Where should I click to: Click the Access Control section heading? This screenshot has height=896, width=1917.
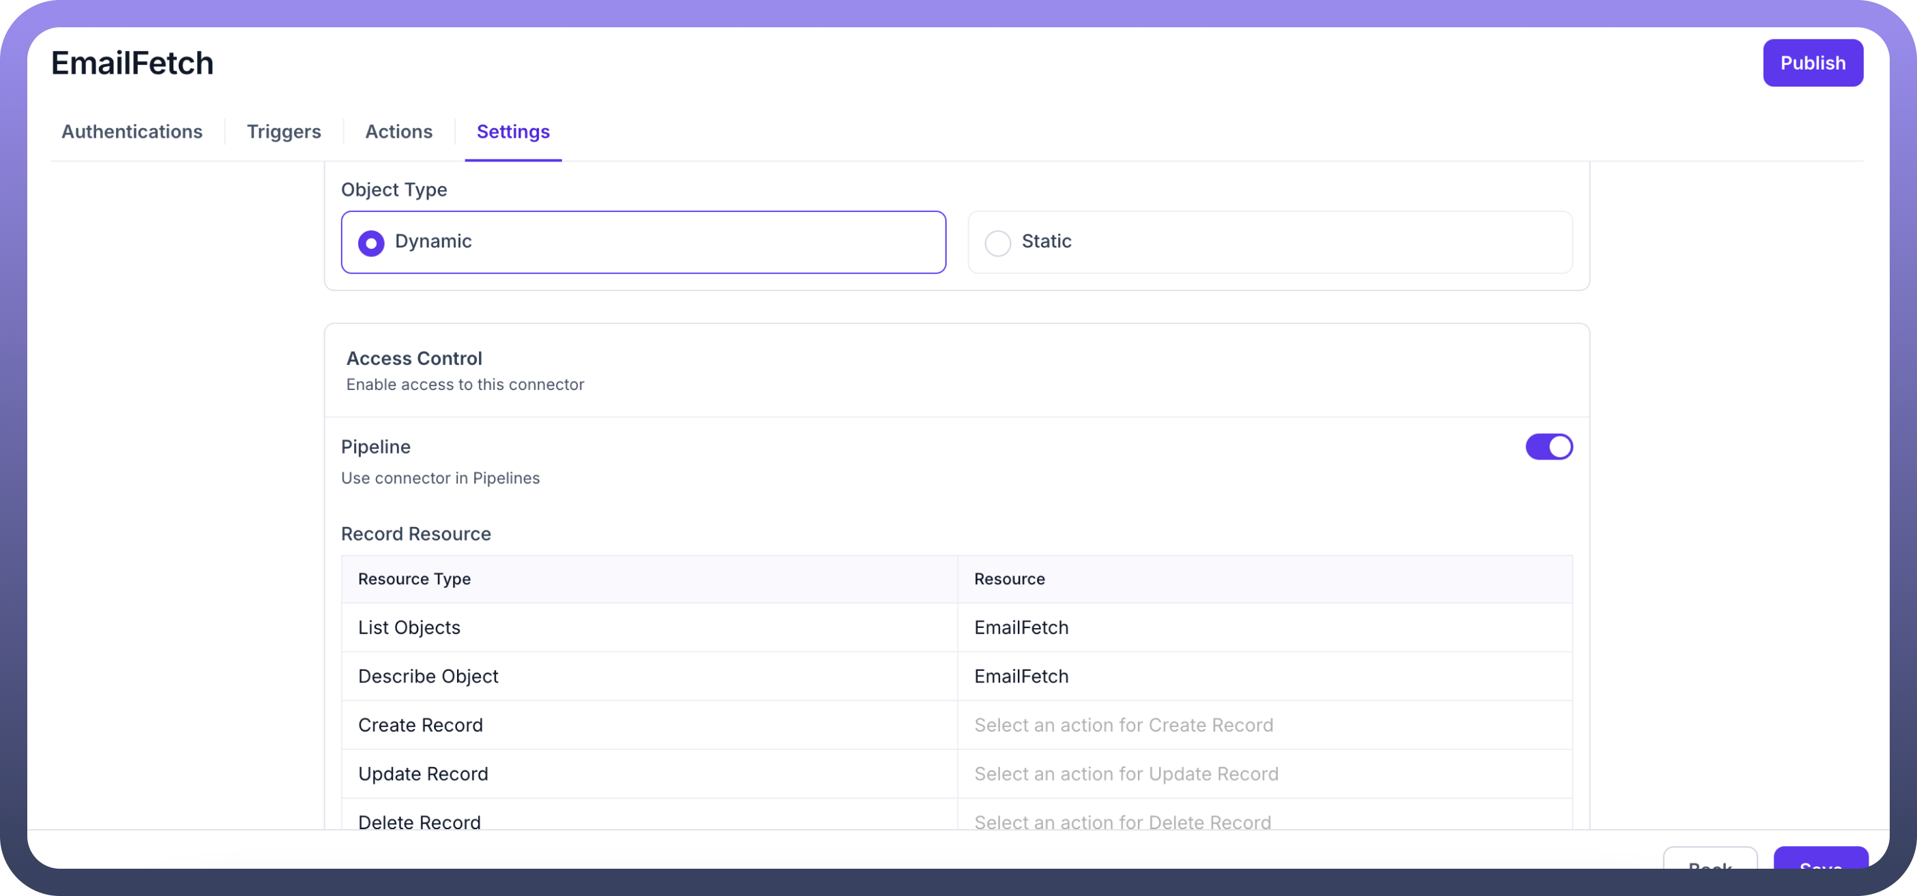414,359
